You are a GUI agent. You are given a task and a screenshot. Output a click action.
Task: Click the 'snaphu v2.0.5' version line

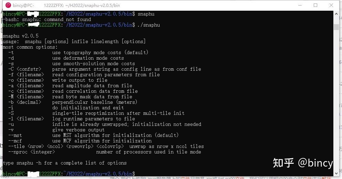coord(20,36)
